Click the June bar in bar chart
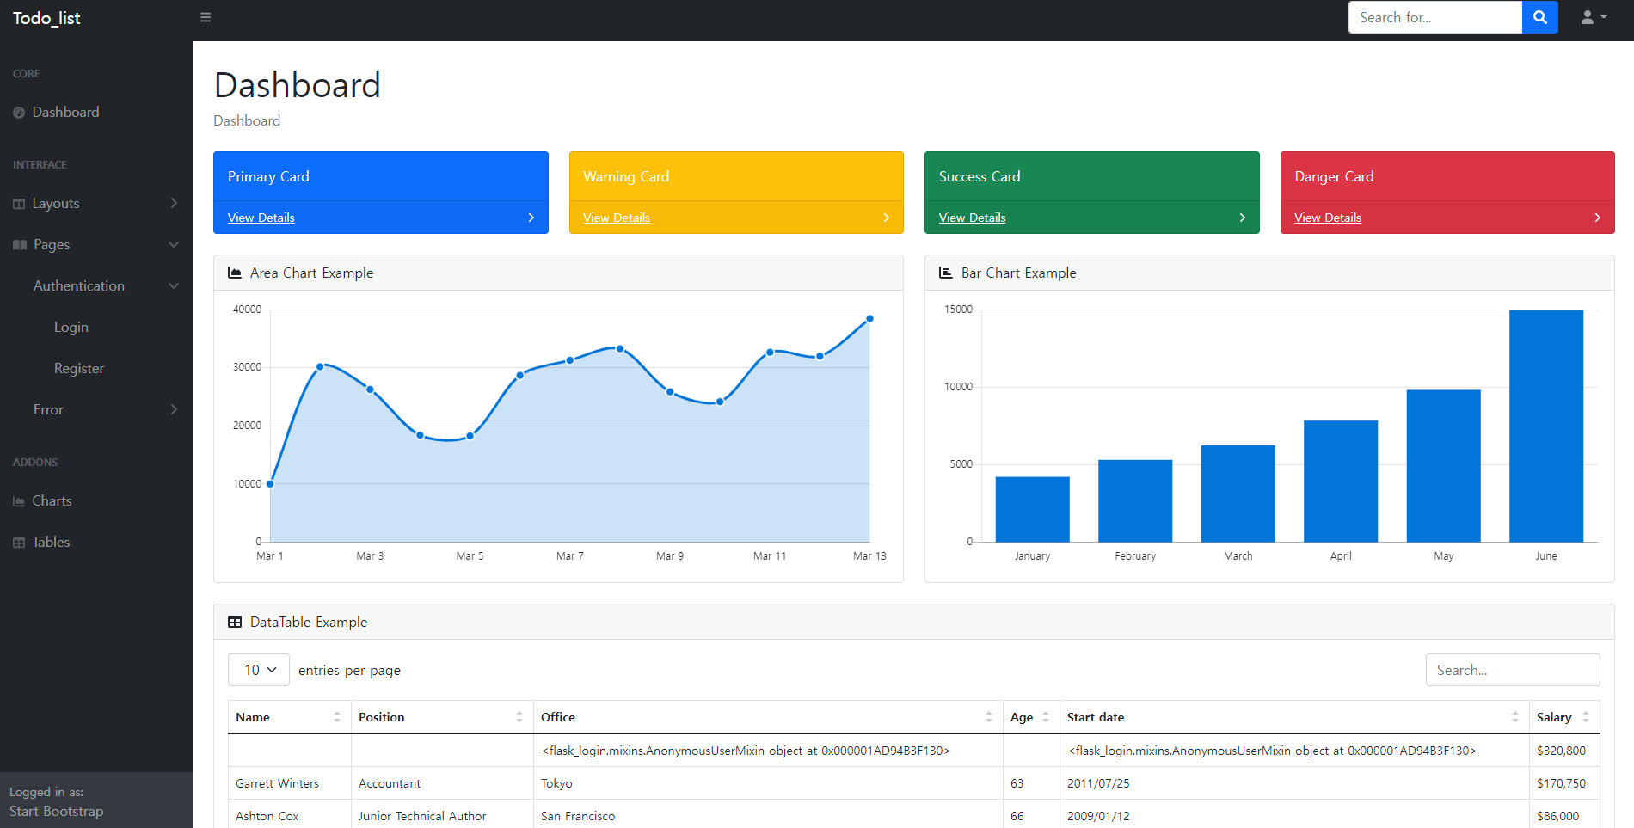The width and height of the screenshot is (1634, 828). point(1546,426)
